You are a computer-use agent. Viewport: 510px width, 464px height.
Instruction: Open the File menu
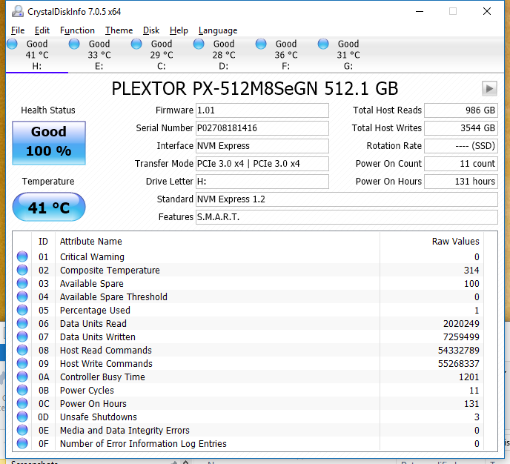click(18, 30)
